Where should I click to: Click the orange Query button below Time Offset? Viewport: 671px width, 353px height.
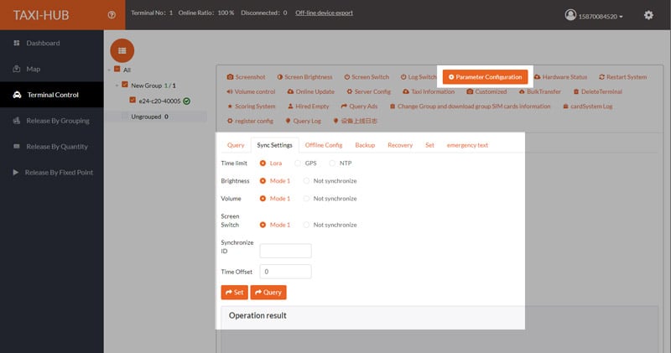point(268,293)
